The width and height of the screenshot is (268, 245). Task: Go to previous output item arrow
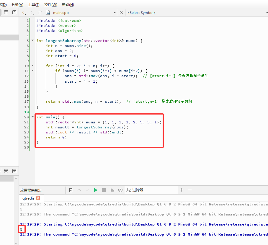pos(79,190)
